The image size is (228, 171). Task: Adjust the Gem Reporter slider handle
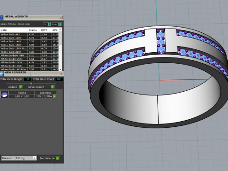click(x=31, y=83)
